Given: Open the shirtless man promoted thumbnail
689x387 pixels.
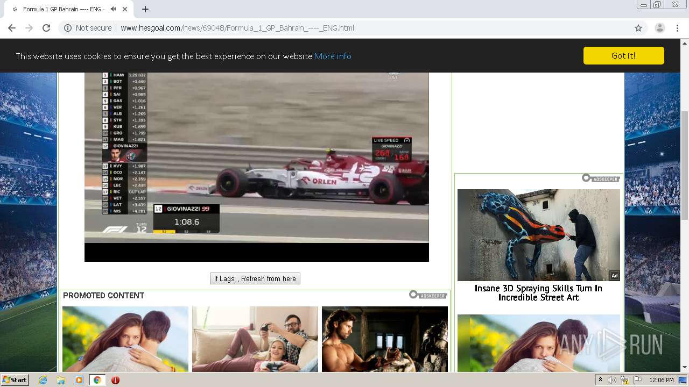Looking at the screenshot, I should pyautogui.click(x=385, y=339).
